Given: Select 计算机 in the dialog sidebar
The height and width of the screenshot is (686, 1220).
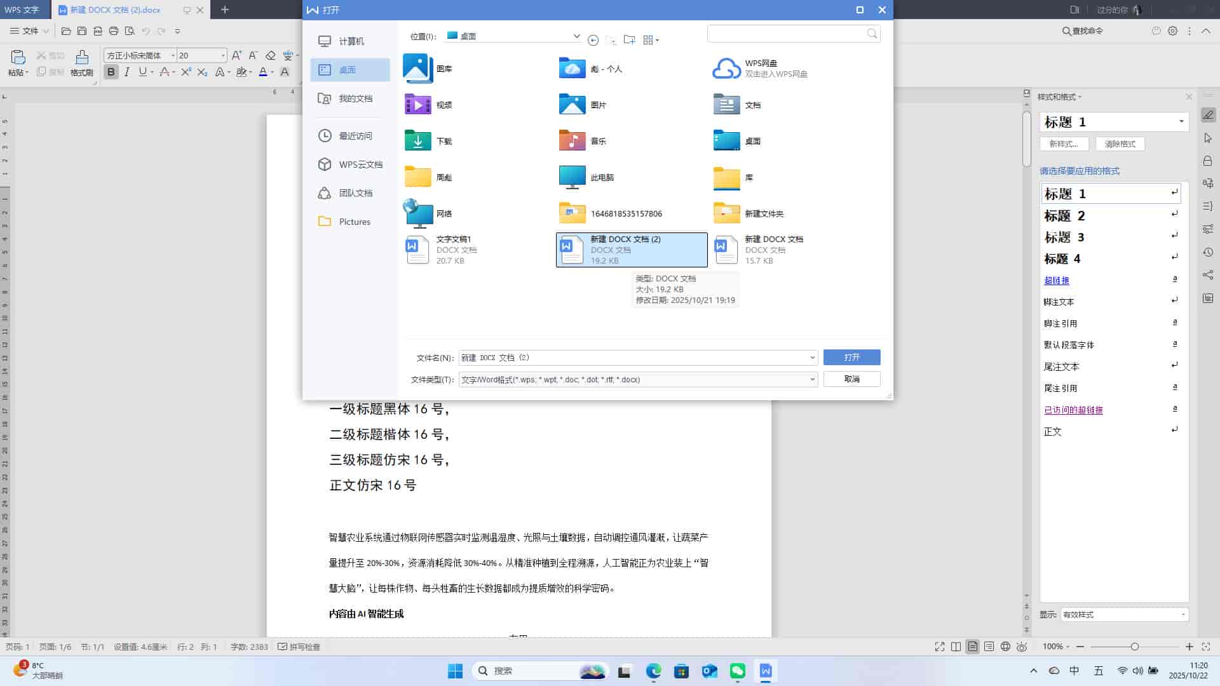Looking at the screenshot, I should [350, 41].
